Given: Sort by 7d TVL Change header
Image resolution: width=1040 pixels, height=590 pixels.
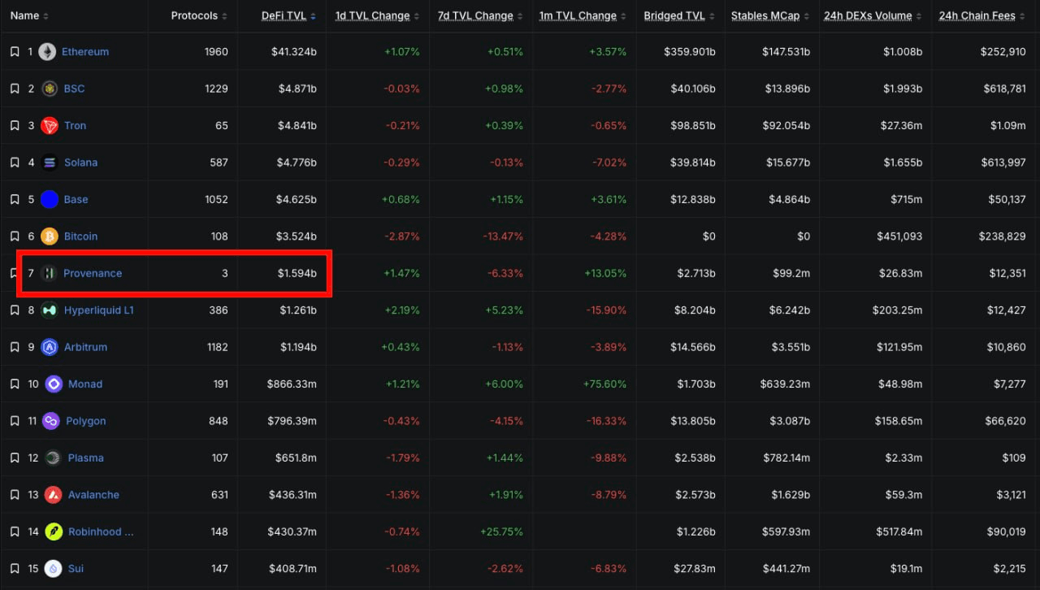Looking at the screenshot, I should point(481,16).
